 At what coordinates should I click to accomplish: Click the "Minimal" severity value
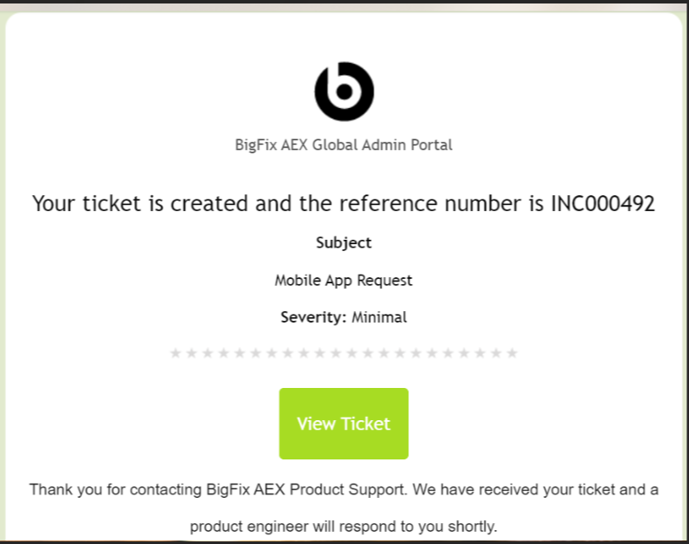click(379, 317)
